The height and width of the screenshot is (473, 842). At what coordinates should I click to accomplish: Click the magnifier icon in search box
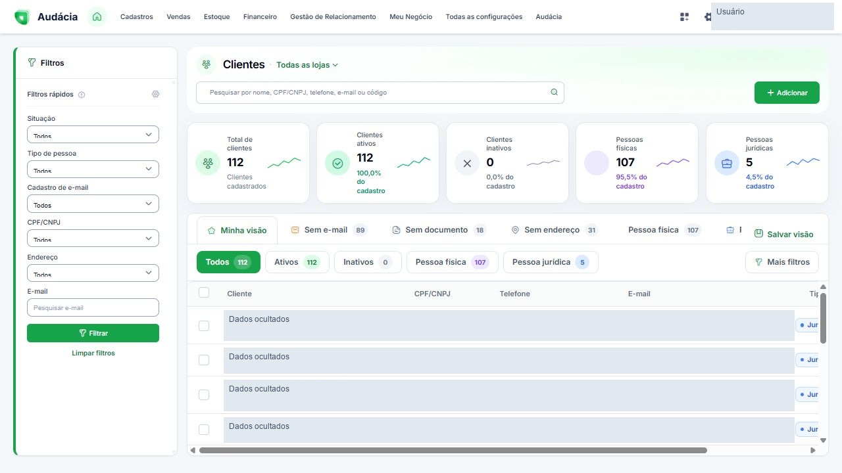click(554, 93)
